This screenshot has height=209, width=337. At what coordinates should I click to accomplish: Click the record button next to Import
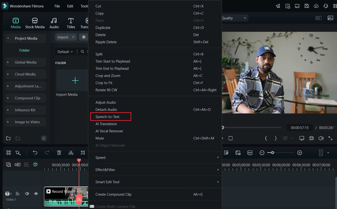tap(84, 37)
